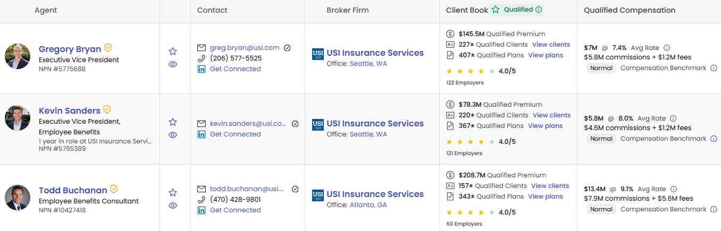
Task: Open Gregory Bryan's agent profile
Action: pos(70,49)
